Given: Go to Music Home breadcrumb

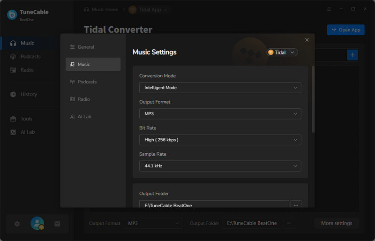Looking at the screenshot, I should coord(105,9).
